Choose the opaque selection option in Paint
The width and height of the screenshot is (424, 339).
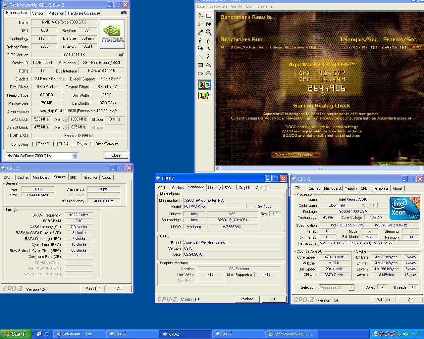point(204,85)
